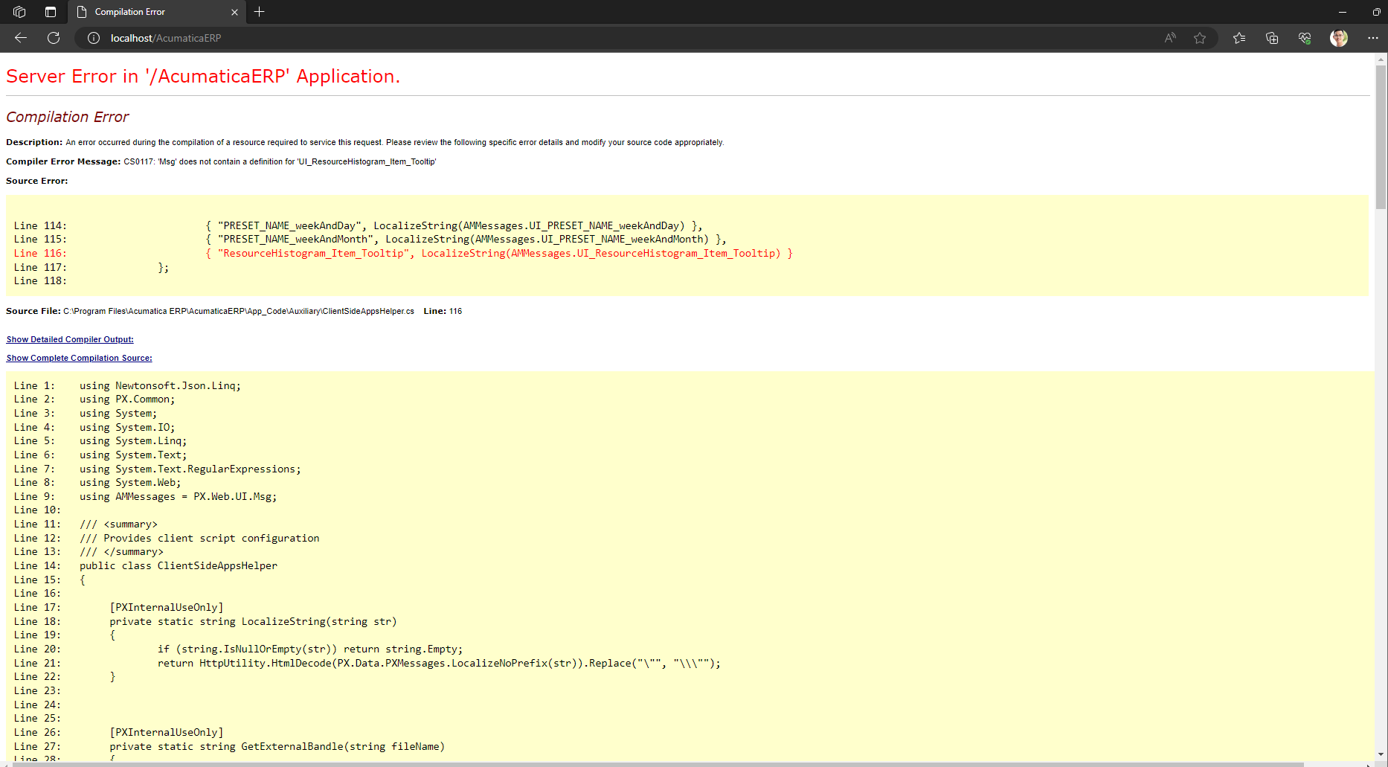The image size is (1388, 767).
Task: Reload the page with the Refresh icon
Action: (54, 38)
